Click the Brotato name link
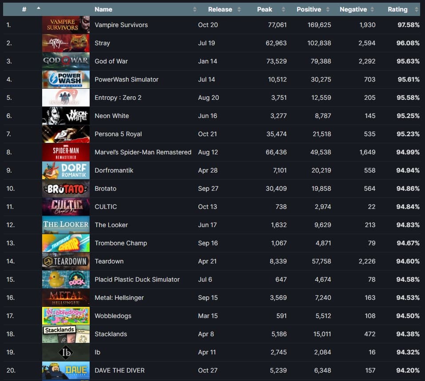This screenshot has width=425, height=381. tap(106, 189)
